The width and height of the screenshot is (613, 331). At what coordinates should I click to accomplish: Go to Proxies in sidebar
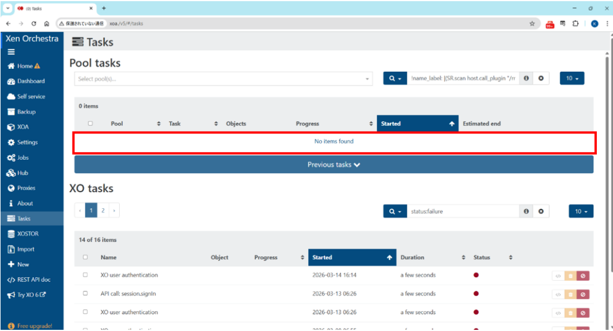[26, 188]
